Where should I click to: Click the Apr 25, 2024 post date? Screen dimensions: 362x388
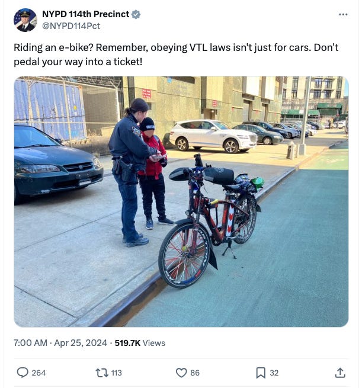(x=81, y=343)
